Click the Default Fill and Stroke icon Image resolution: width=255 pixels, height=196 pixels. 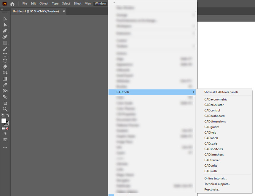[3, 115]
